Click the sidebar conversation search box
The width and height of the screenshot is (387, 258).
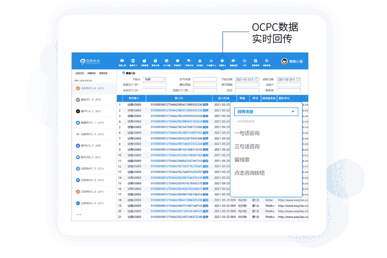94,80
